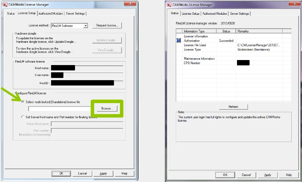The height and width of the screenshot is (182, 302).
Task: Click the User name field
Action: click(87, 75)
